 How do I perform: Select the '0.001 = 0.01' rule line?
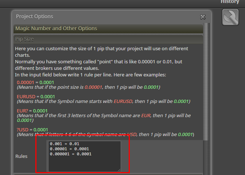click(65, 144)
